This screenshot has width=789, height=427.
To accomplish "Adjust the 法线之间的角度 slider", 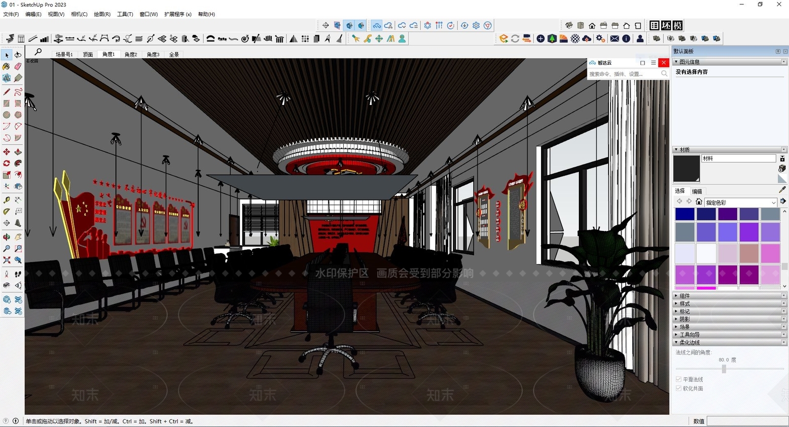I will 724,369.
